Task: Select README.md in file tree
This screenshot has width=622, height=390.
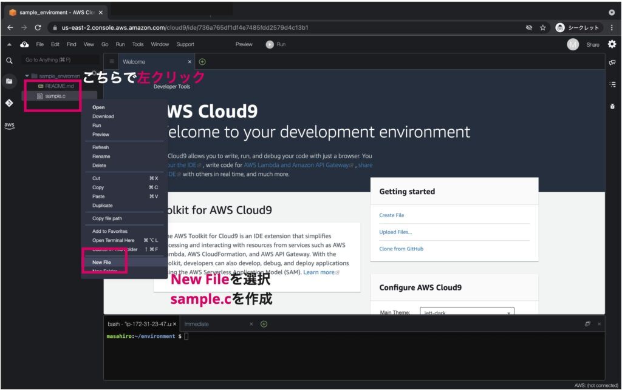Action: [x=59, y=86]
